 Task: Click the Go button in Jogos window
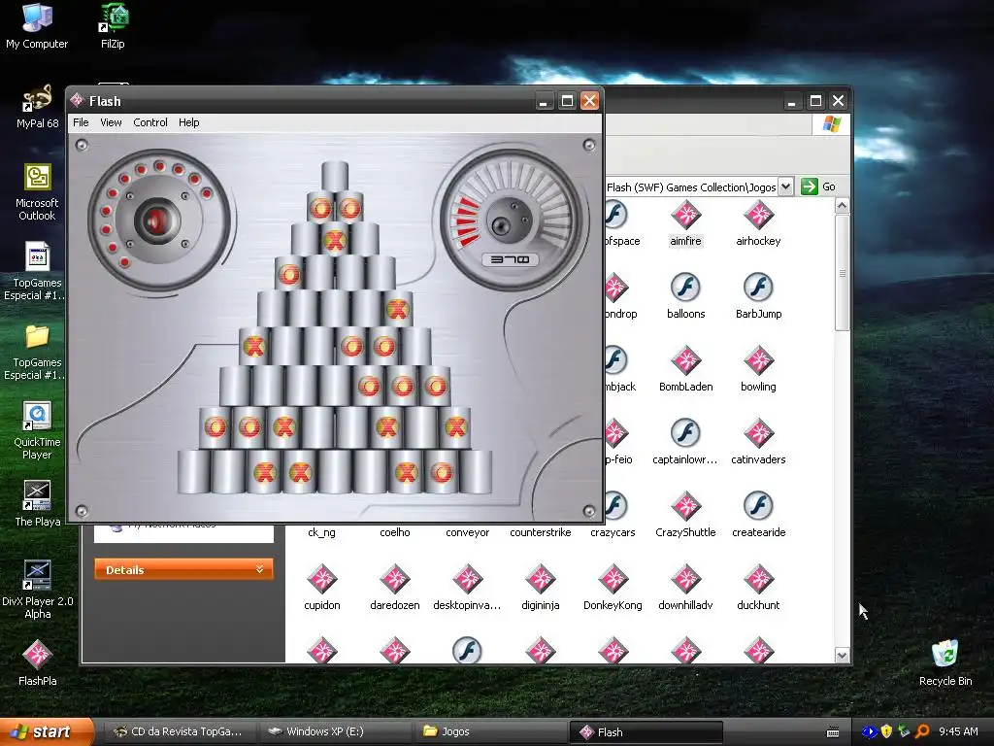tap(818, 186)
